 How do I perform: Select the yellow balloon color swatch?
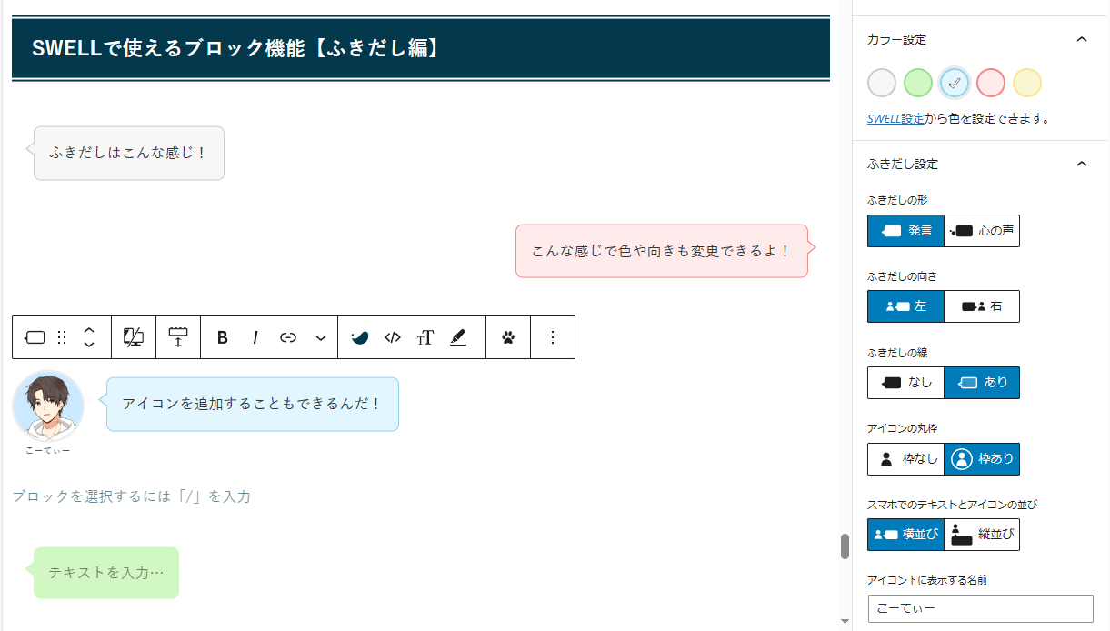click(1027, 83)
